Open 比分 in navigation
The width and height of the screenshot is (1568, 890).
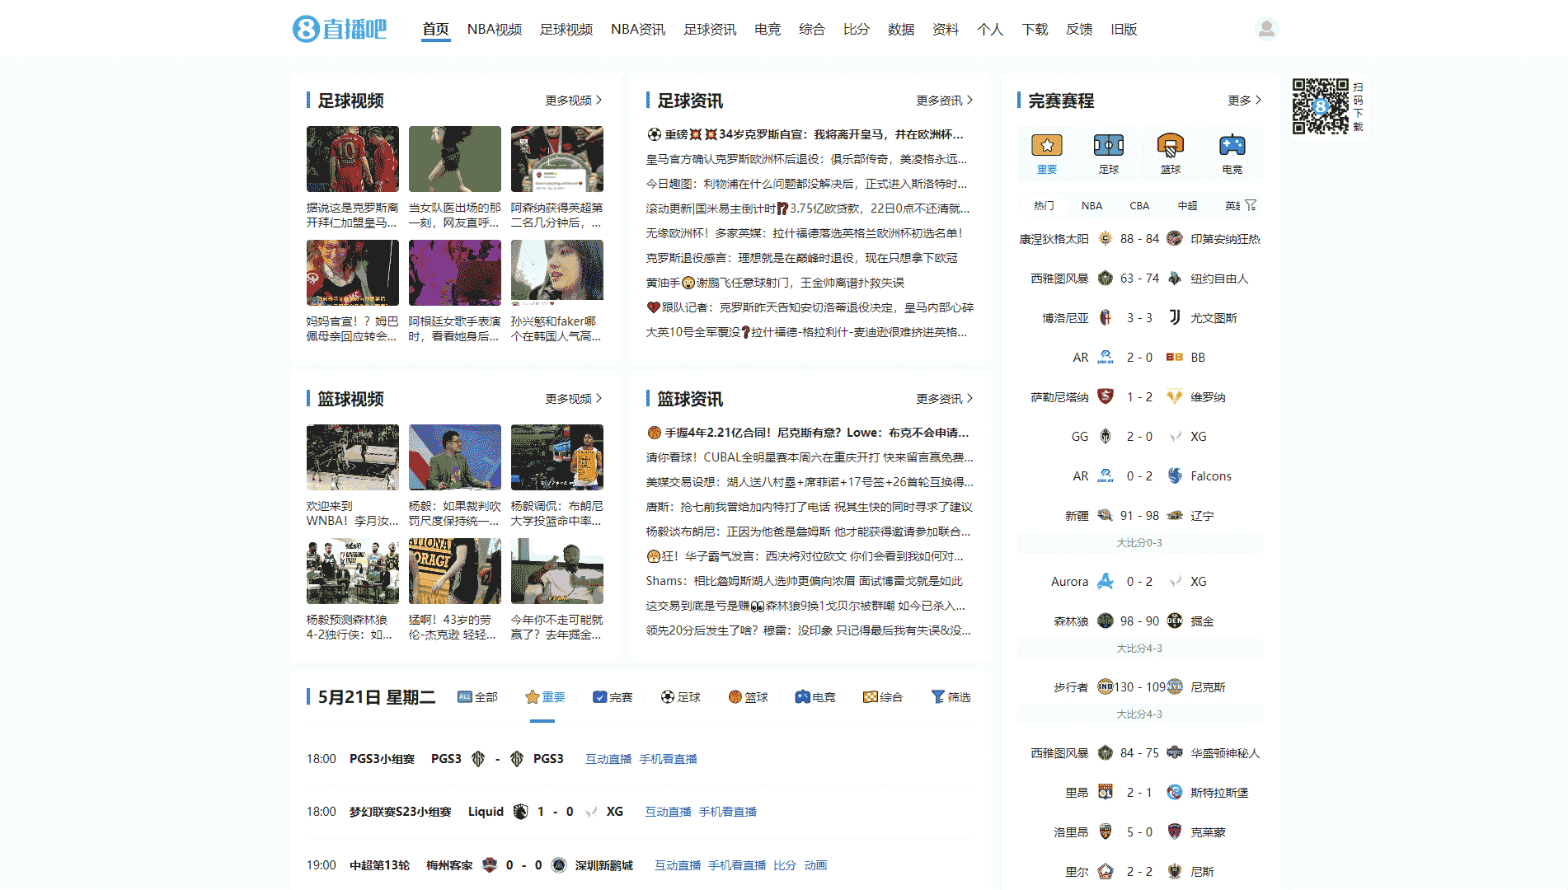(857, 30)
